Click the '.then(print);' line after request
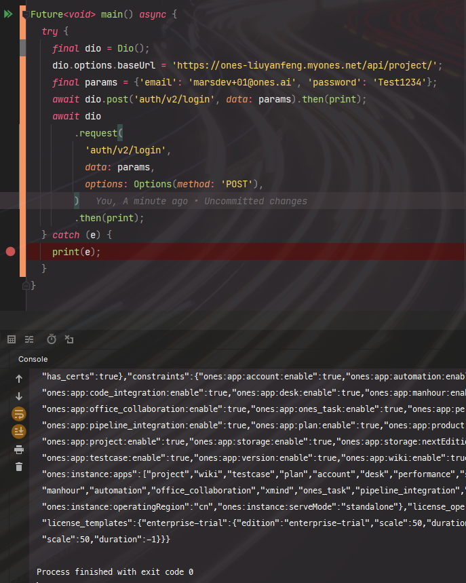The image size is (466, 583). click(109, 218)
